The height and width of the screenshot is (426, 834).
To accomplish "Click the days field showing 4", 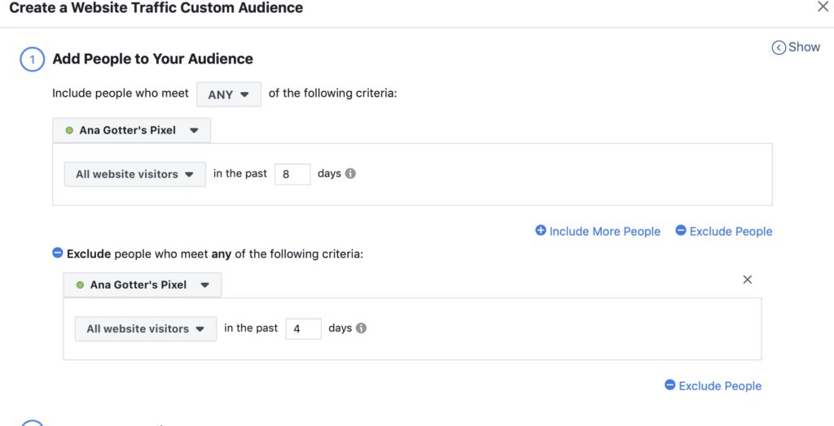I will click(x=304, y=328).
